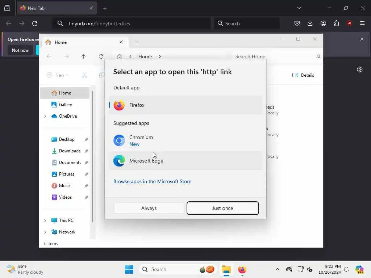Open the uBlock Origin extension icon
371x278 pixels.
(x=349, y=23)
